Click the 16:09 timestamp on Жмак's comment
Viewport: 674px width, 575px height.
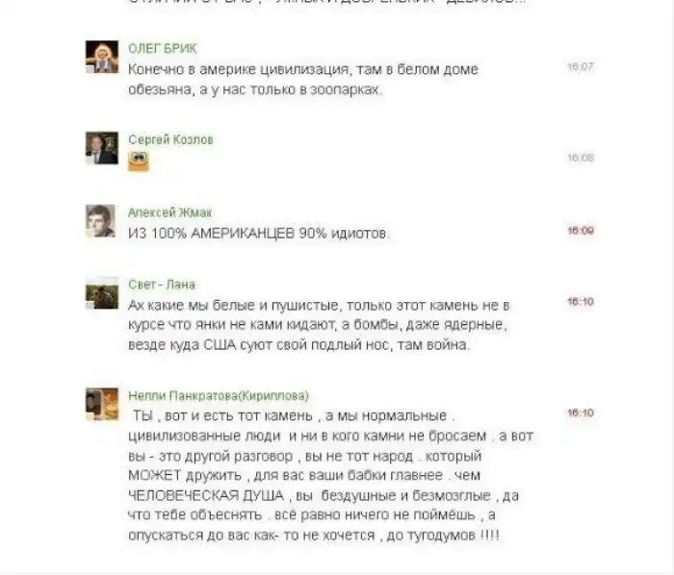(x=581, y=231)
